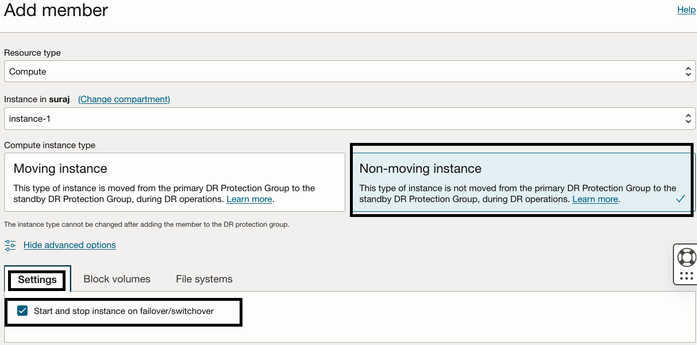The width and height of the screenshot is (697, 345).
Task: Click the lifebuoy support icon
Action: pyautogui.click(x=687, y=257)
